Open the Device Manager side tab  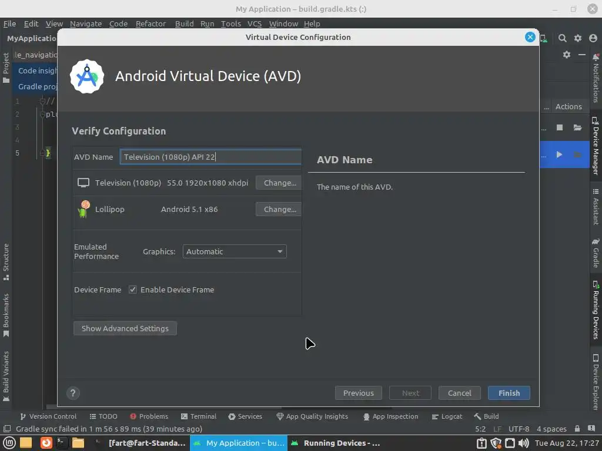coord(596,146)
